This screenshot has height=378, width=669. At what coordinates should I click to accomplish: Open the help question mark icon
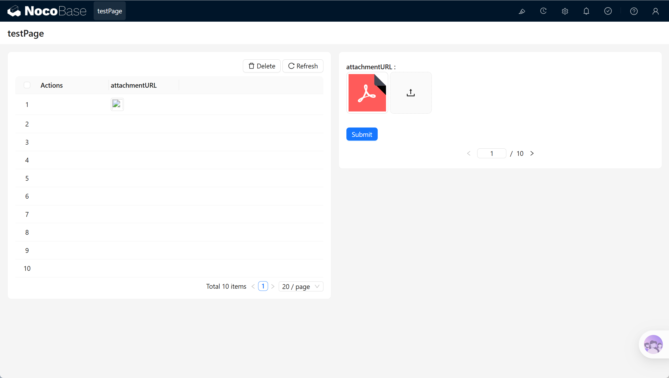point(634,11)
